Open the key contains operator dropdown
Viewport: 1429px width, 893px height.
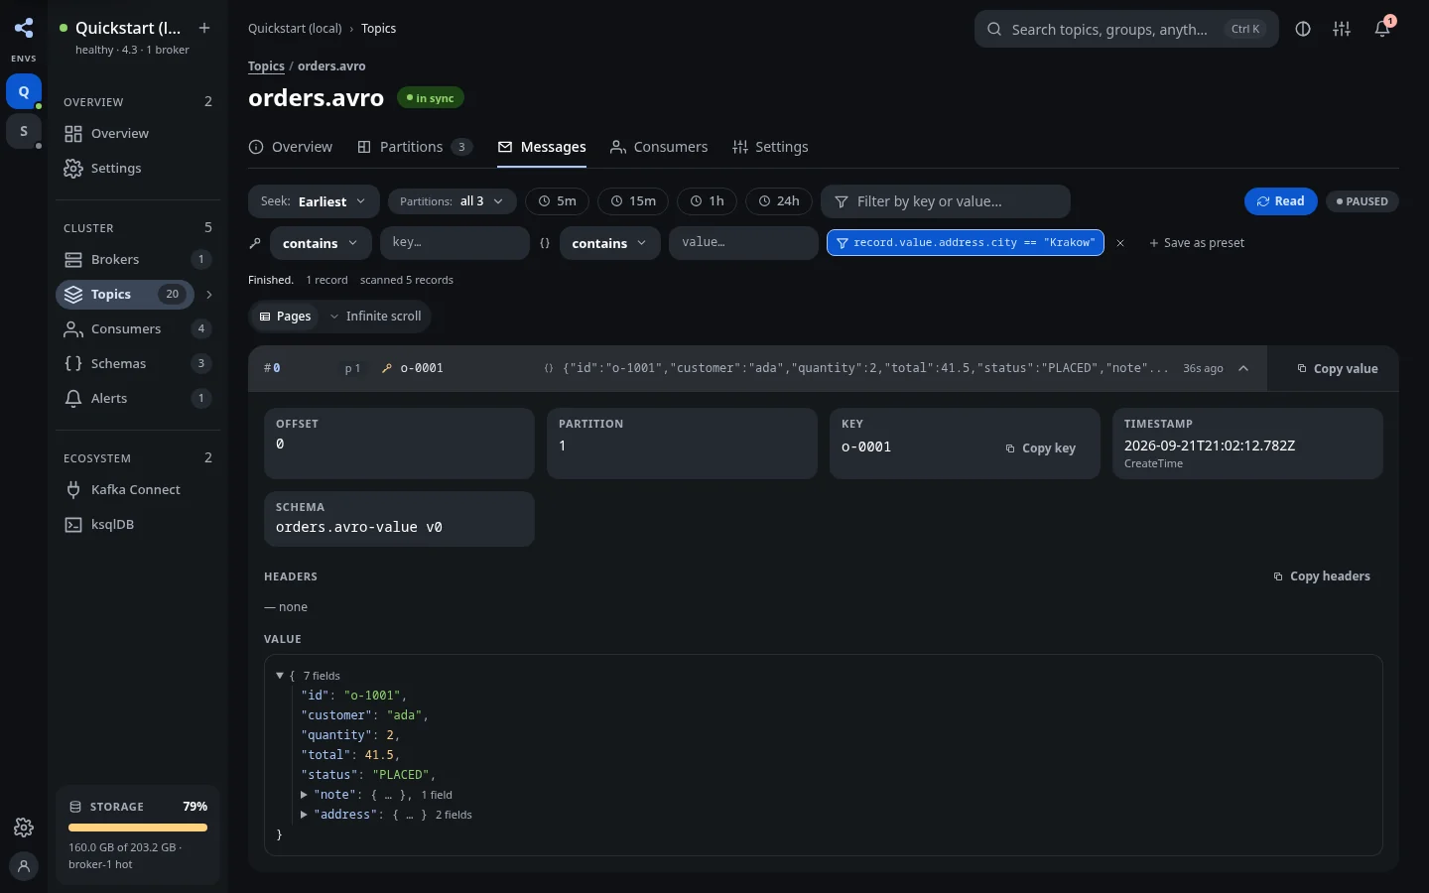(321, 243)
